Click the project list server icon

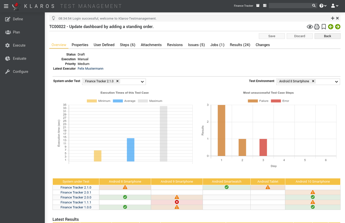point(265,6)
